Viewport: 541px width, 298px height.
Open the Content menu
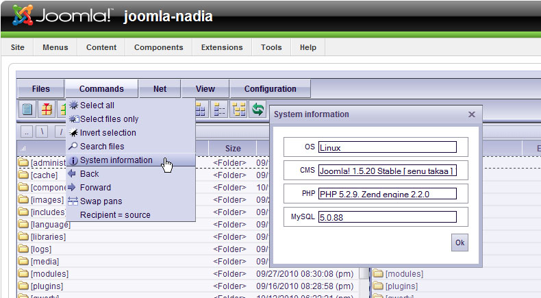click(x=101, y=47)
